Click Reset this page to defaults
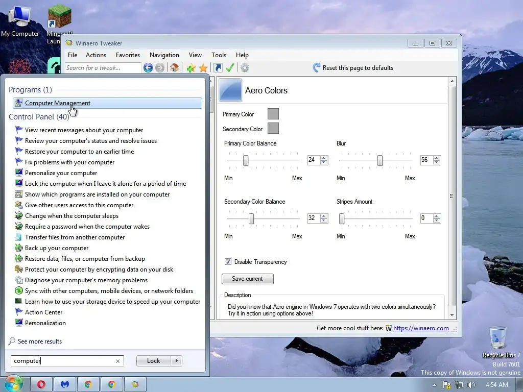 [353, 68]
